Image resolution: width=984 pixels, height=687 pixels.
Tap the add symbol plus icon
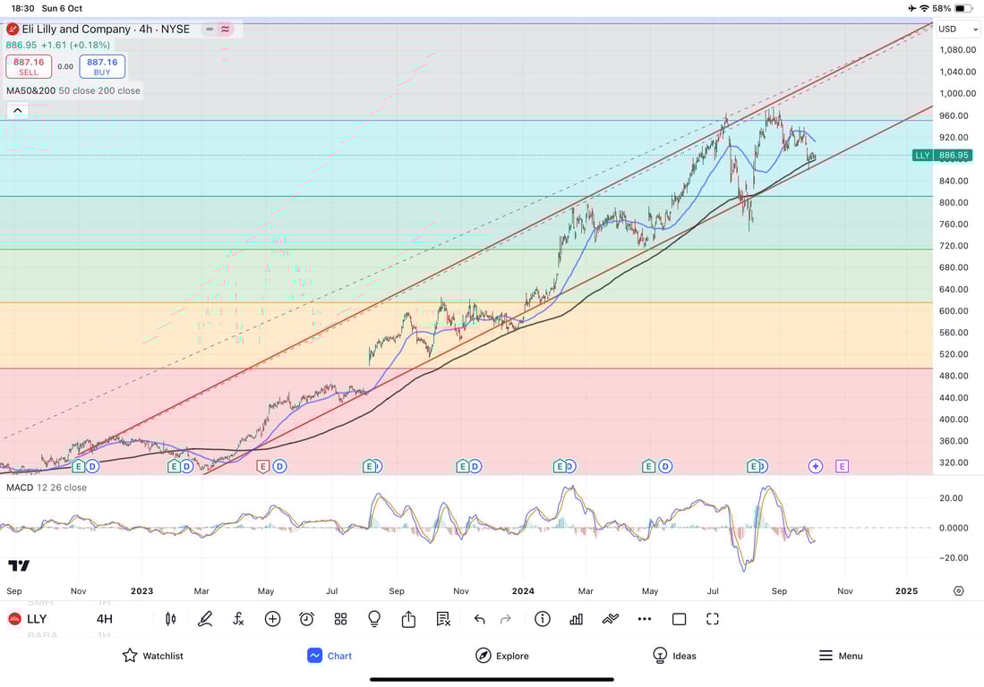(272, 619)
